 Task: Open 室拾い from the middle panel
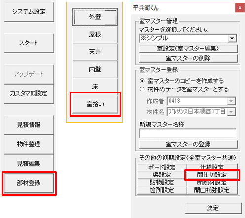click(x=95, y=104)
